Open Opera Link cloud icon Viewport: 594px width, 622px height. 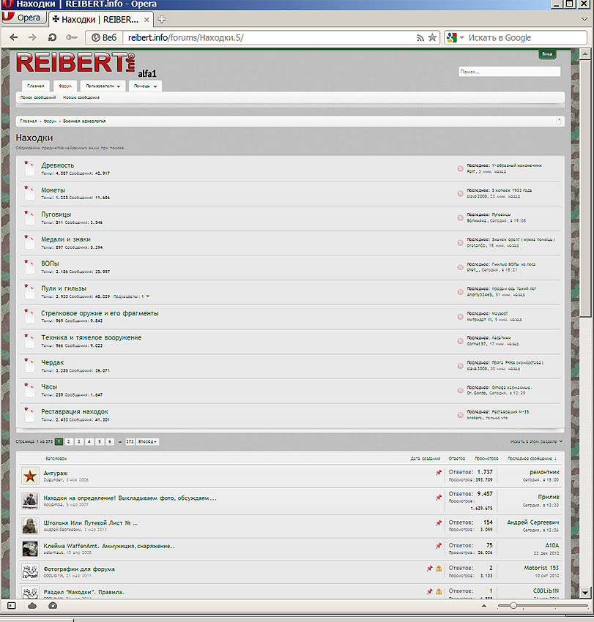(32, 606)
